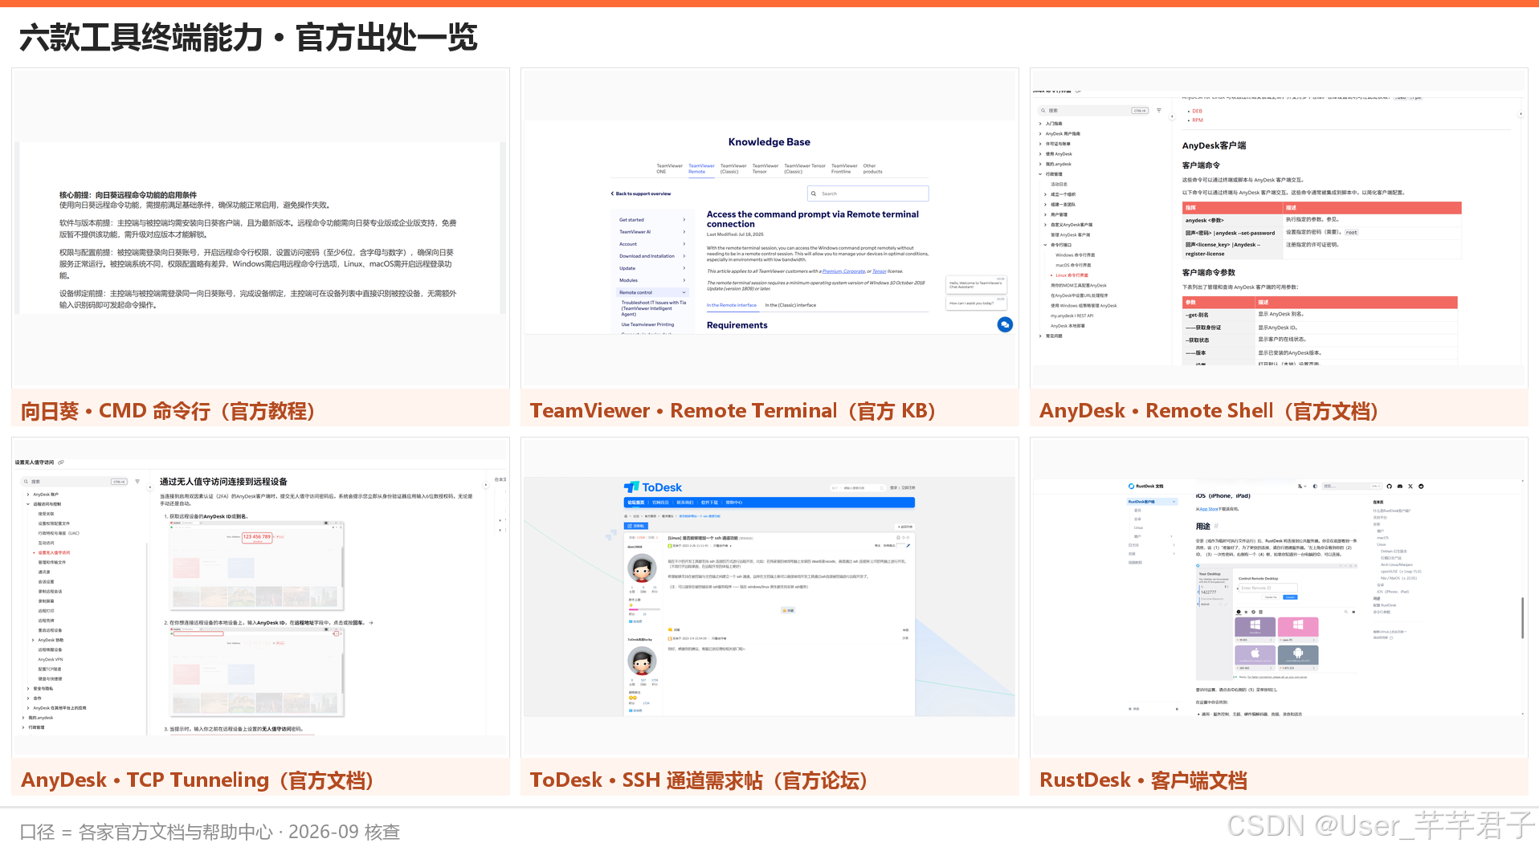The width and height of the screenshot is (1539, 851).
Task: Click the filter icon in AnyDesk TCP Tunneling sidebar
Action: [x=137, y=482]
